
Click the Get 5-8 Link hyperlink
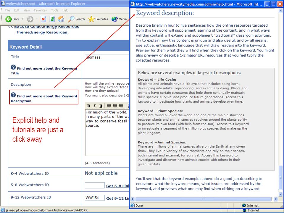point(117,186)
